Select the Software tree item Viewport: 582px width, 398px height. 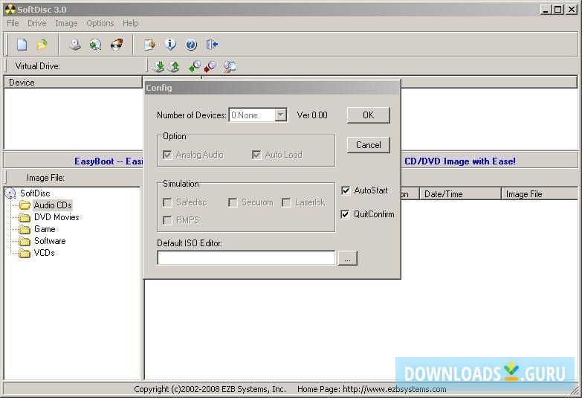pos(50,241)
